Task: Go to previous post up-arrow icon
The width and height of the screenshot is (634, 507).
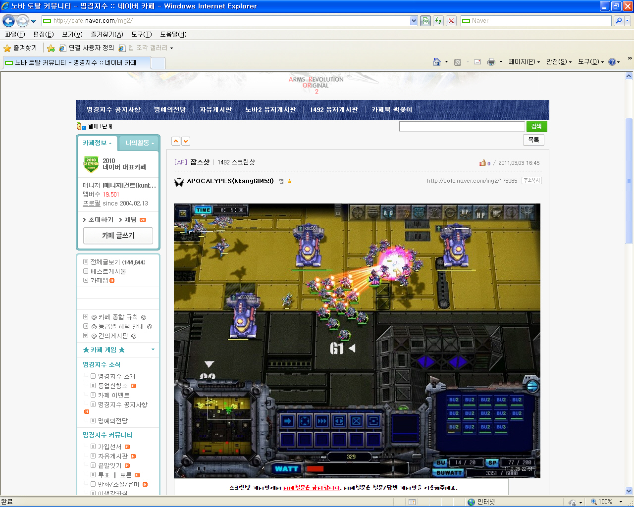Action: coord(176,141)
